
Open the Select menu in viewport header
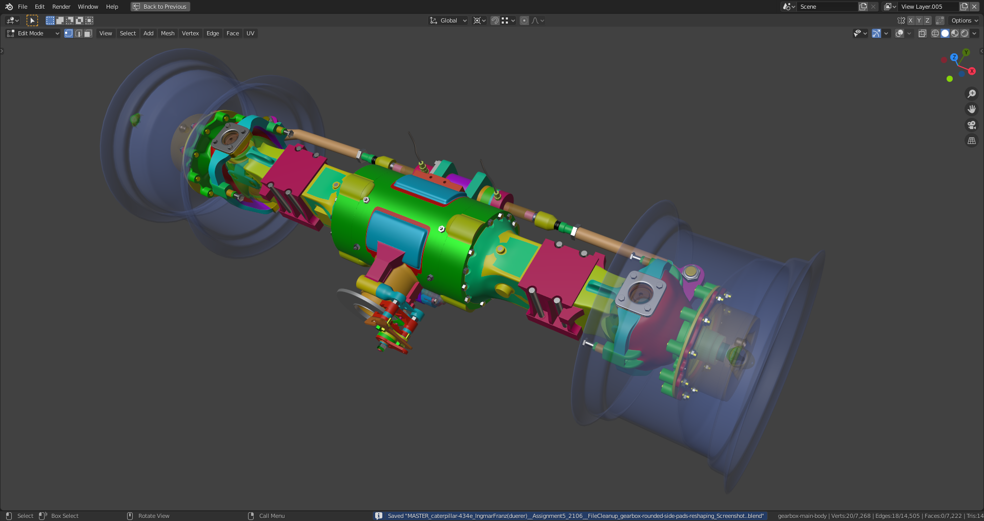(x=128, y=33)
